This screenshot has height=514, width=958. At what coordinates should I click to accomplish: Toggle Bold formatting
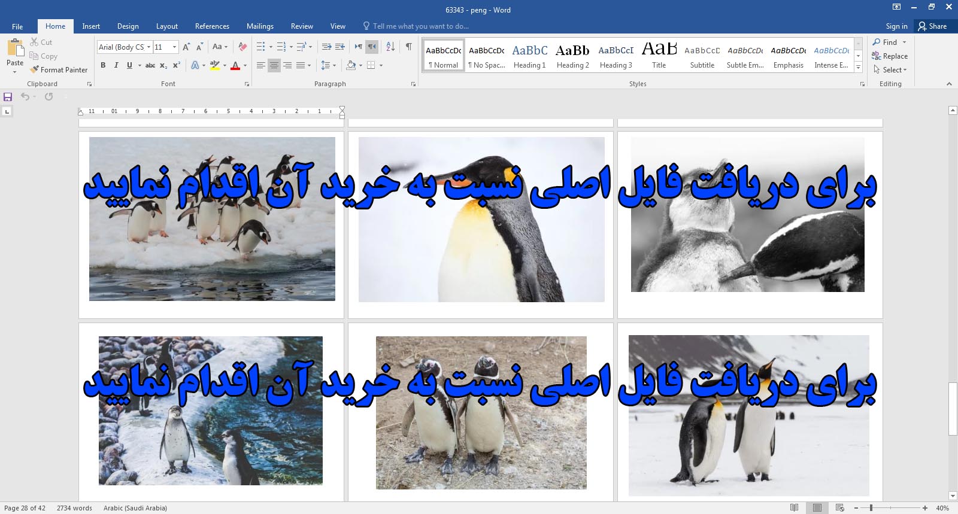(x=103, y=65)
